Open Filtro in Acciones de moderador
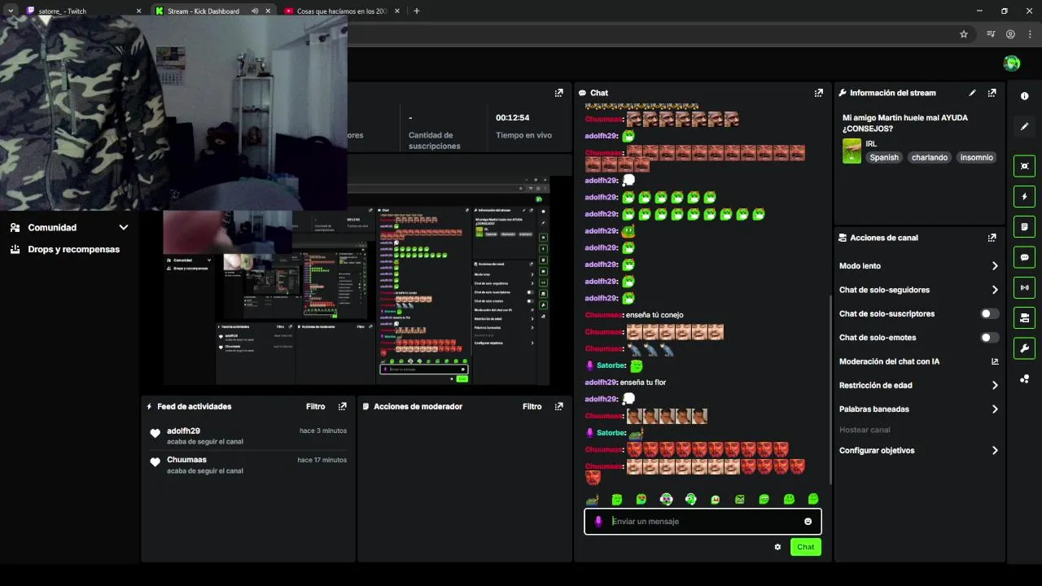The width and height of the screenshot is (1042, 586). pyautogui.click(x=532, y=406)
